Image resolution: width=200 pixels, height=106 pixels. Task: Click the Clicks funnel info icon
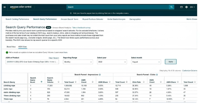point(157,75)
